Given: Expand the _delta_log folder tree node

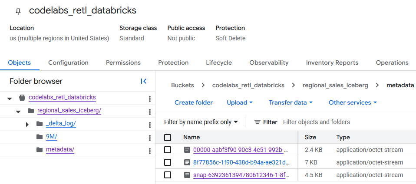Looking at the screenshot, I should pyautogui.click(x=27, y=124).
